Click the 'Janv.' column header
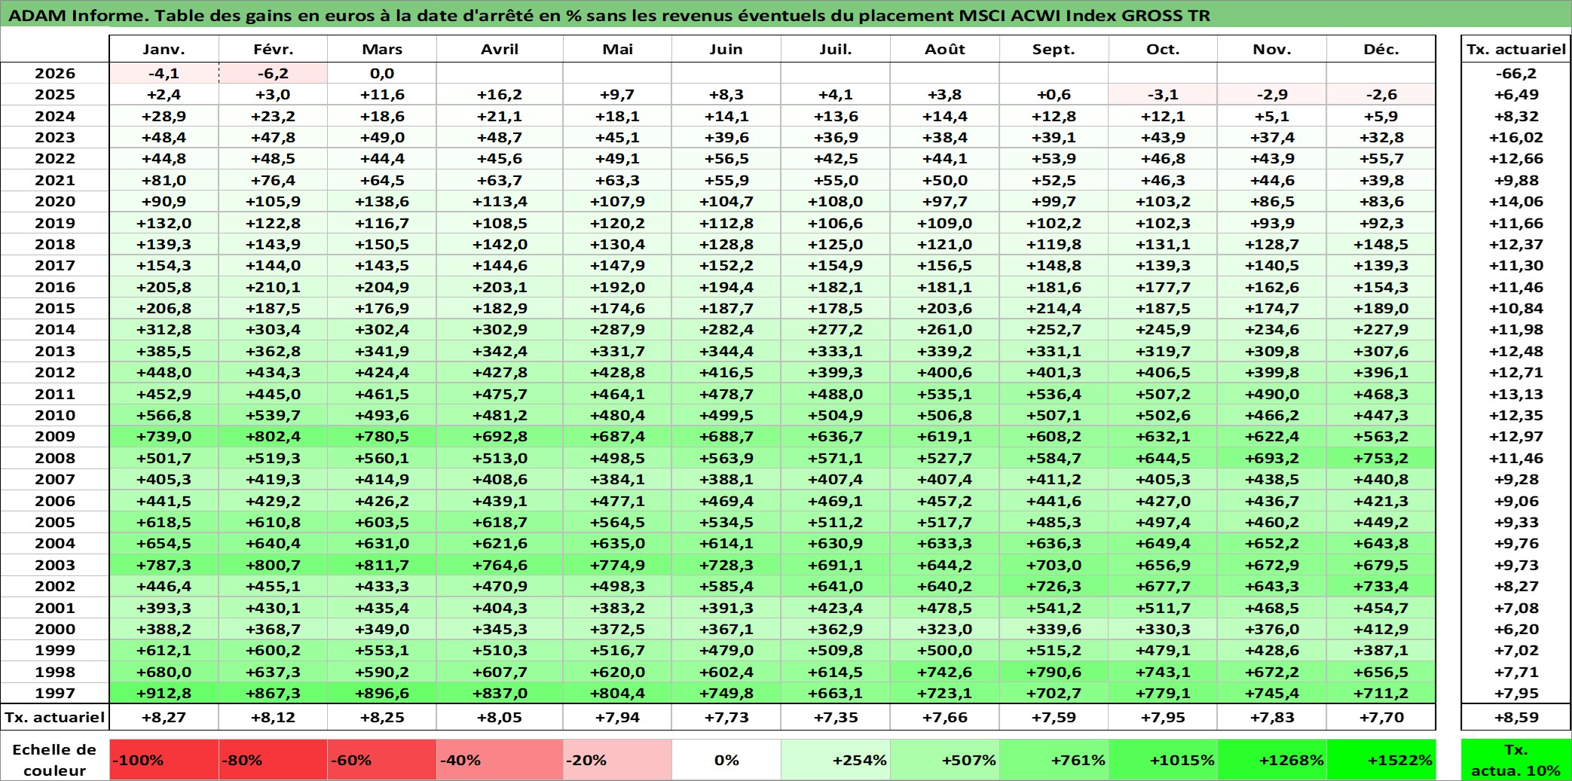Viewport: 1572px width, 781px height. click(164, 49)
